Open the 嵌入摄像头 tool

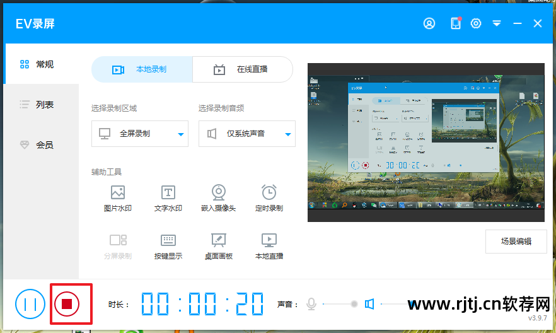pos(218,198)
